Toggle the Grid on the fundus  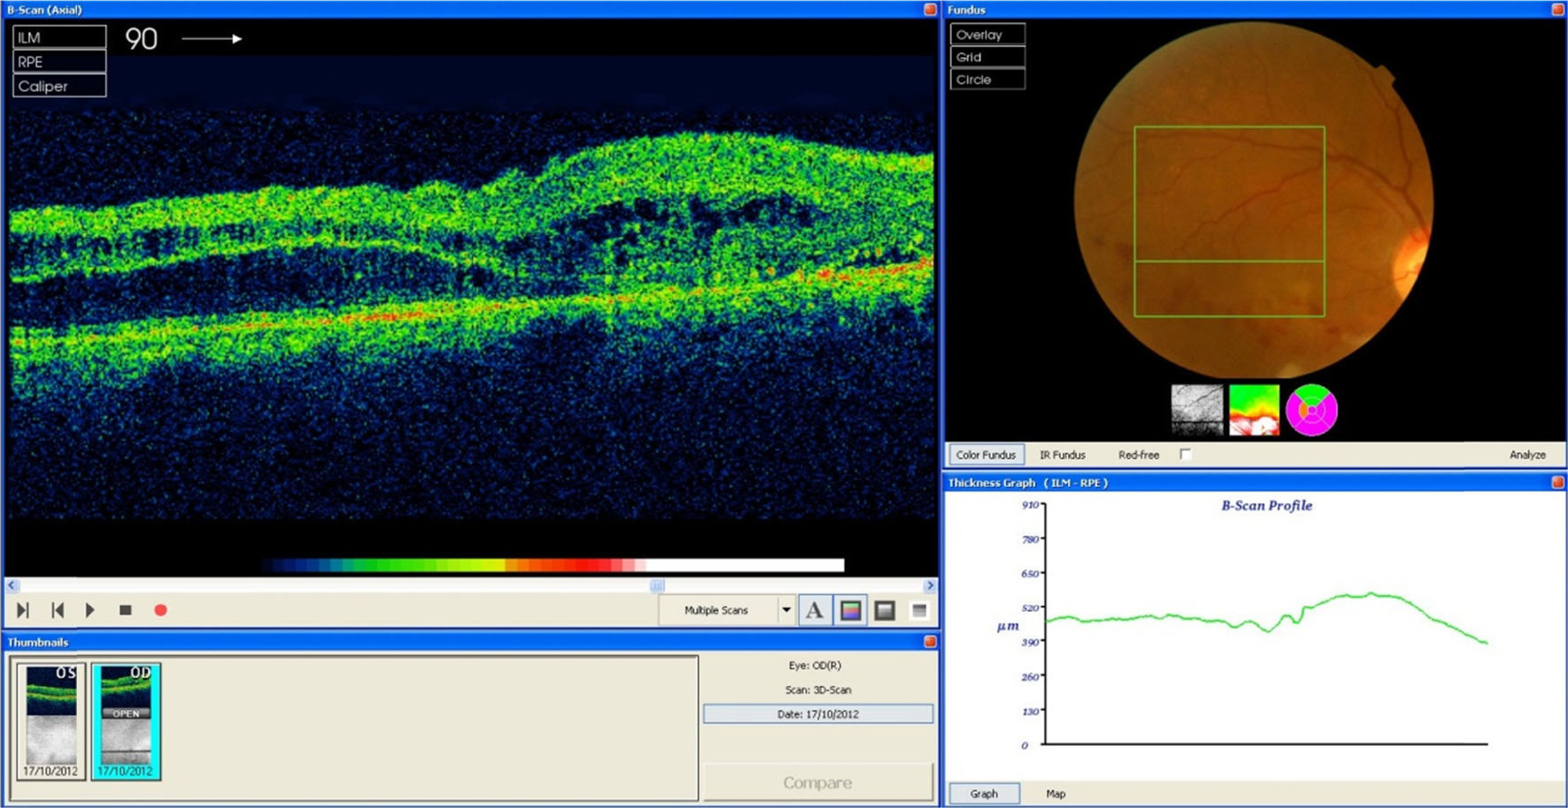pos(988,57)
